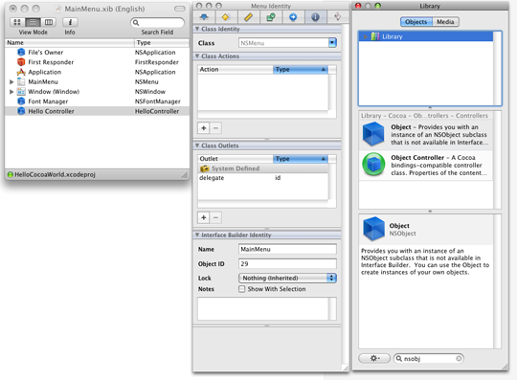Select the First Responder icon

click(21, 62)
